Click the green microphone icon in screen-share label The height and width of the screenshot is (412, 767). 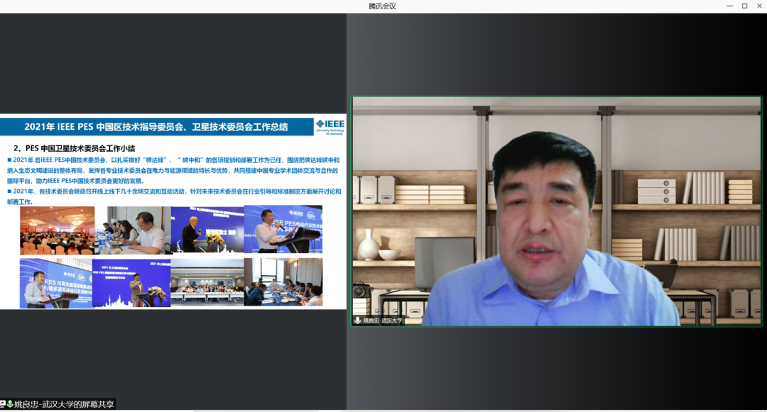click(x=10, y=404)
